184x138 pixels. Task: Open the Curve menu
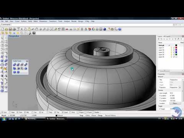pos(17,21)
